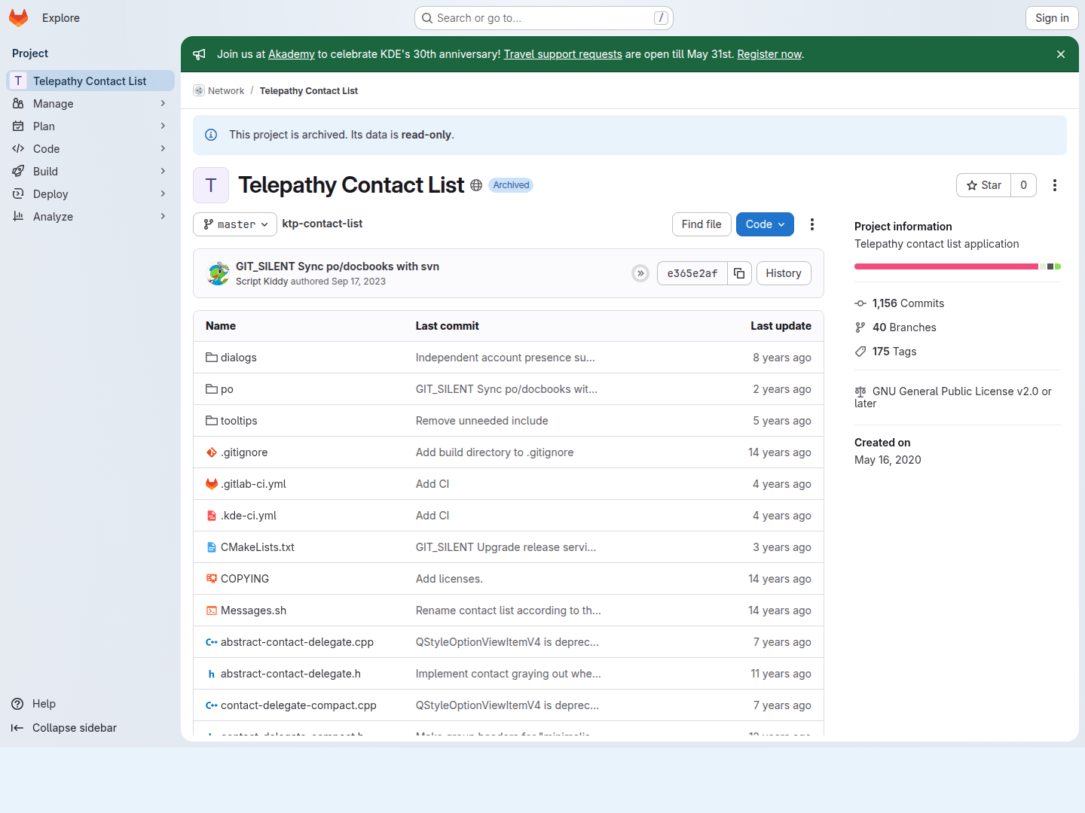Click the Script Kiddy author name
This screenshot has height=813, width=1085.
(261, 282)
